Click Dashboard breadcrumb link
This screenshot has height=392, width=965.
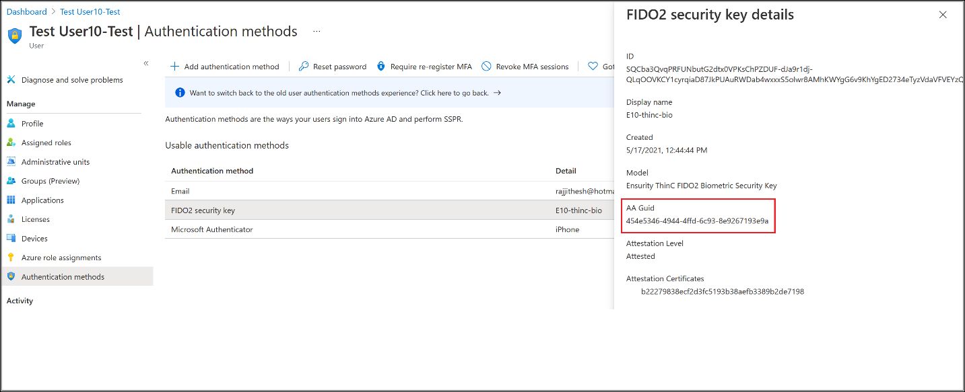pos(27,12)
